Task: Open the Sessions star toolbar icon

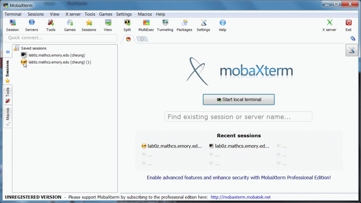Action: (89, 25)
